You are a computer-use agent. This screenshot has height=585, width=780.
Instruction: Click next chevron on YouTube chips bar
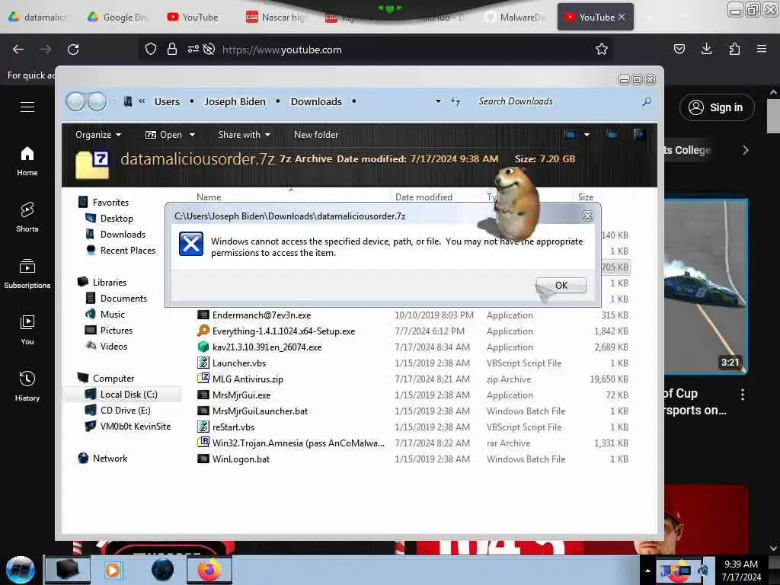pyautogui.click(x=745, y=150)
